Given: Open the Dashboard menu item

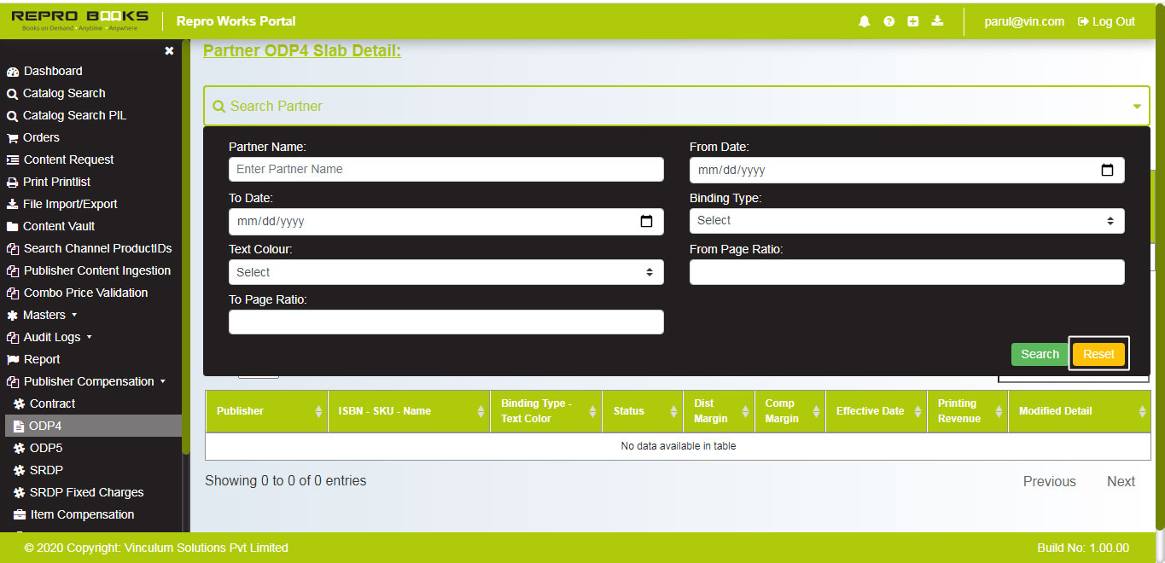Looking at the screenshot, I should point(52,71).
